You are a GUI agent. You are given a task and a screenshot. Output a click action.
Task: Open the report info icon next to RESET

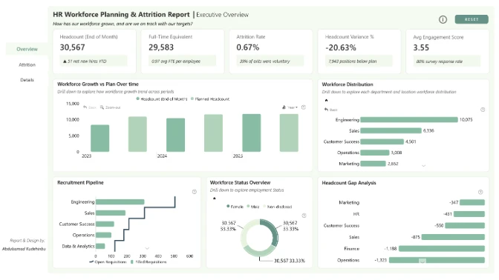(x=443, y=19)
